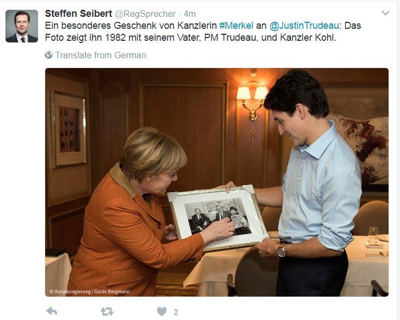Select the wall lamp area of photo
400x320 pixels.
click(252, 101)
